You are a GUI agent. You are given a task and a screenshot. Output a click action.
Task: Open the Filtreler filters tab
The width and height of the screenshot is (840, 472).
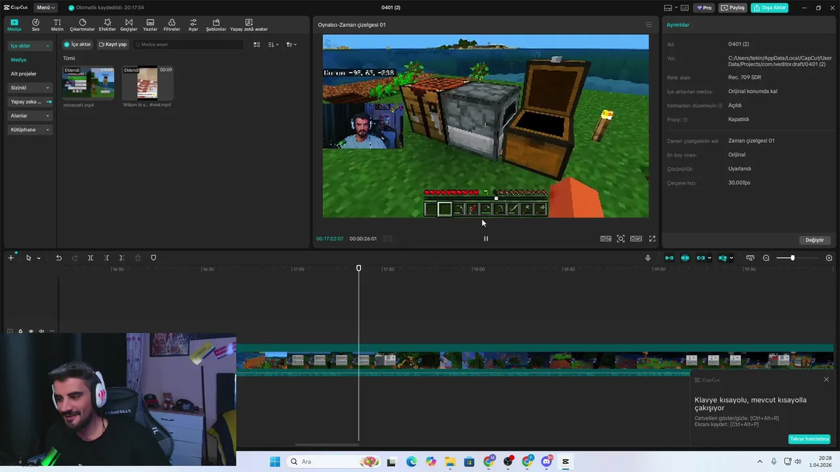point(171,25)
